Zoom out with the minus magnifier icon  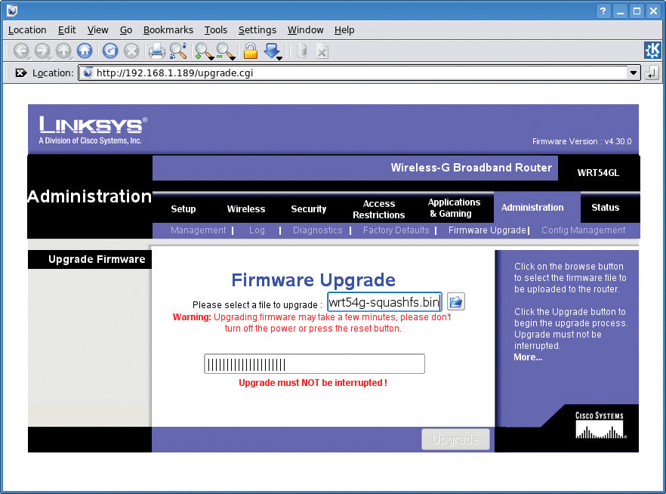(x=226, y=51)
